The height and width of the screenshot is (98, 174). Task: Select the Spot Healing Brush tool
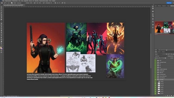click(1, 20)
